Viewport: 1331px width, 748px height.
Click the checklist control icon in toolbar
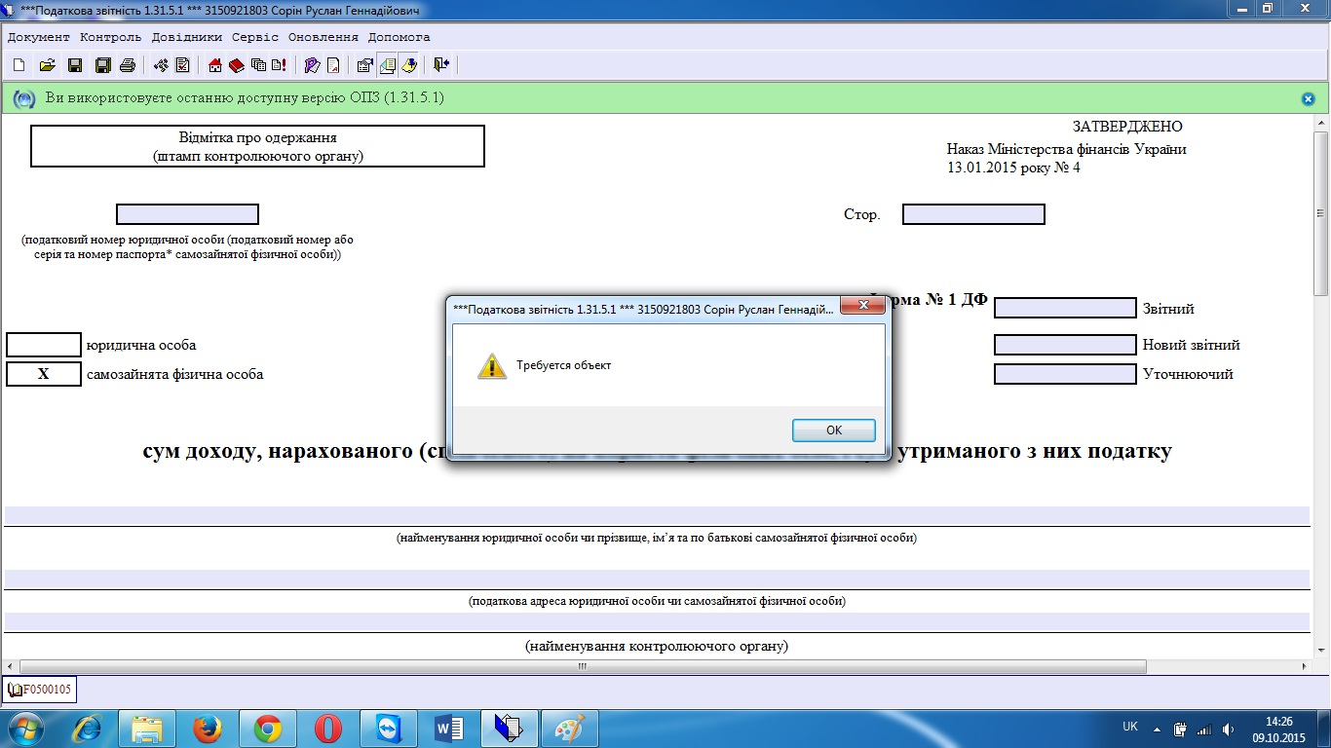pos(182,65)
